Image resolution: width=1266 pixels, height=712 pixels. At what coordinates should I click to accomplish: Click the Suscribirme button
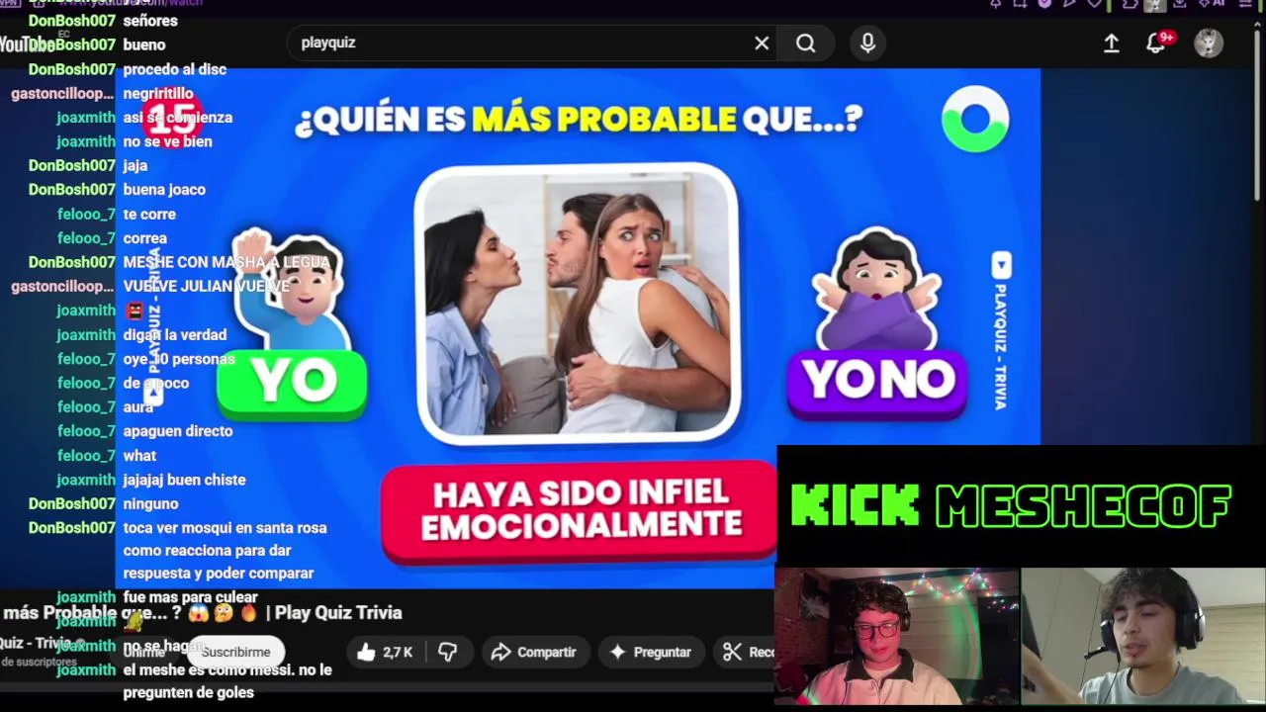(235, 652)
